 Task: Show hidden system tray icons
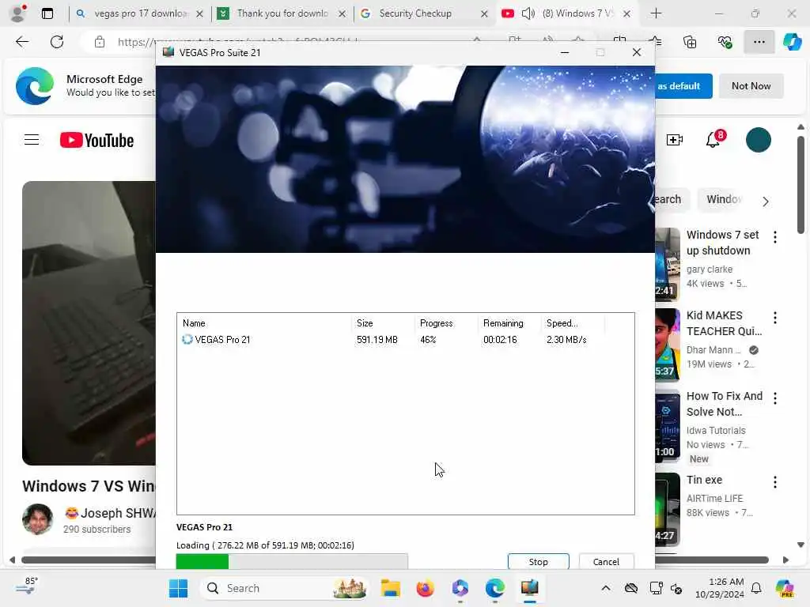point(606,588)
